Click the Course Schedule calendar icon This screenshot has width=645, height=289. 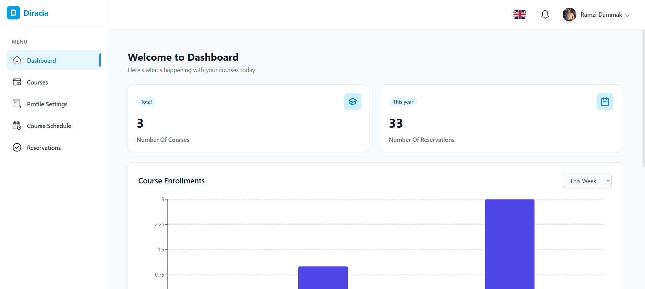pos(17,126)
